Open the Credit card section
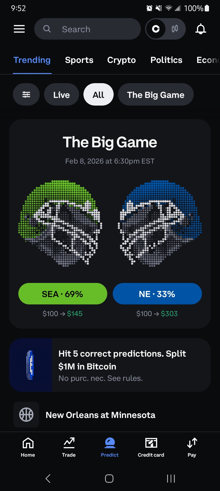This screenshot has height=491, width=220. pos(151,447)
